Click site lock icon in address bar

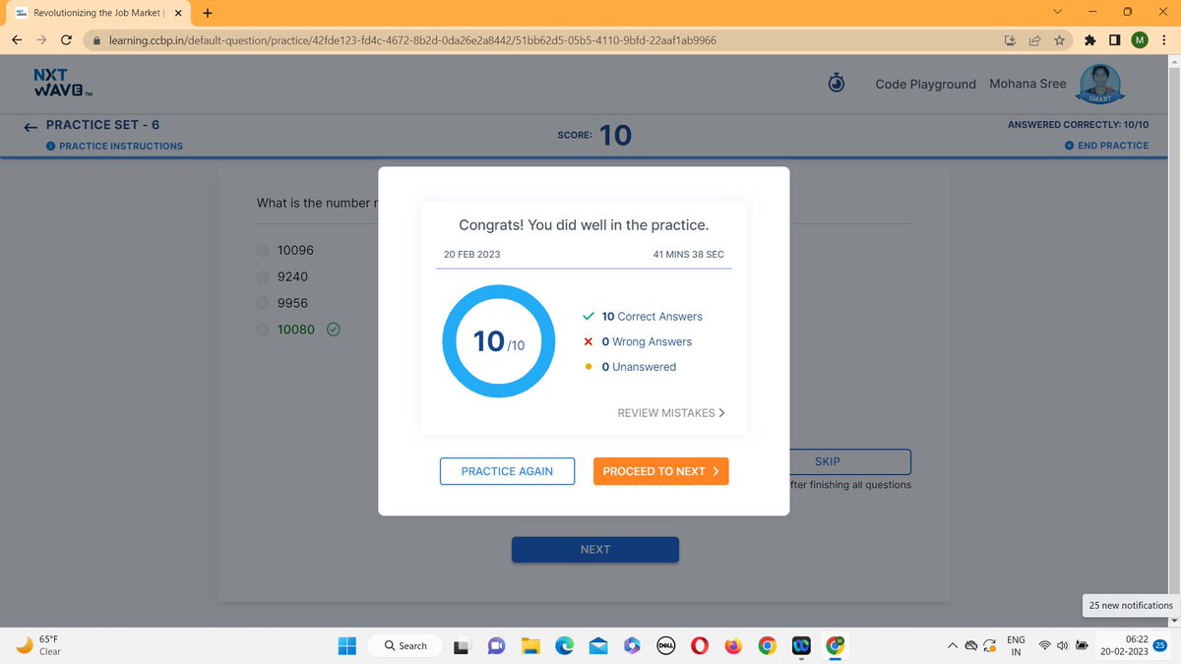[x=96, y=40]
